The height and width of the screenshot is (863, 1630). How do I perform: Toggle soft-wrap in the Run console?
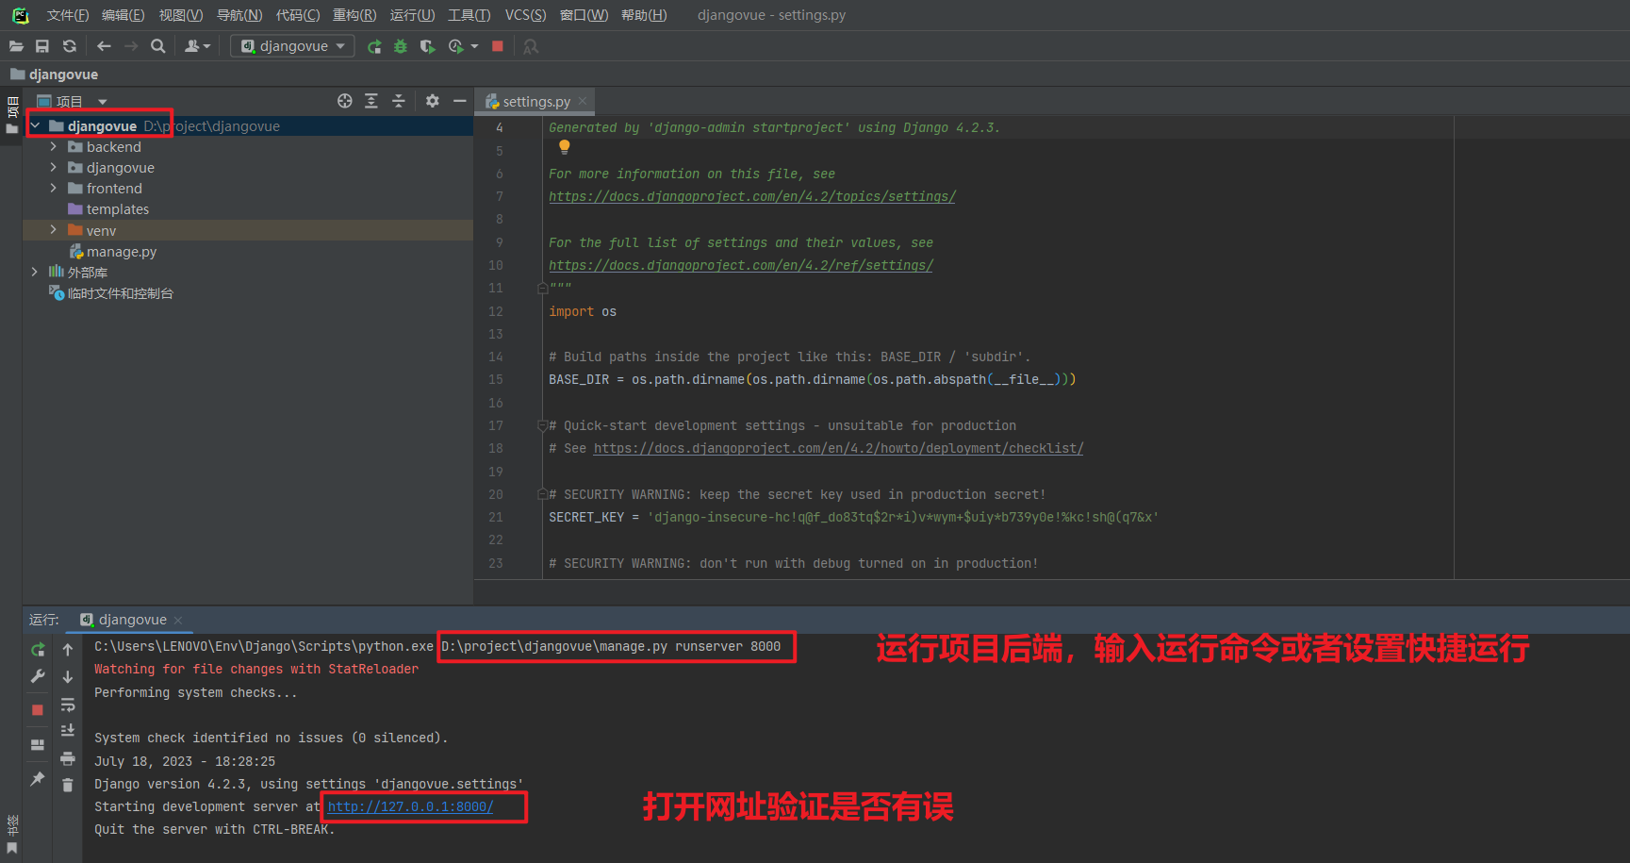pos(68,705)
